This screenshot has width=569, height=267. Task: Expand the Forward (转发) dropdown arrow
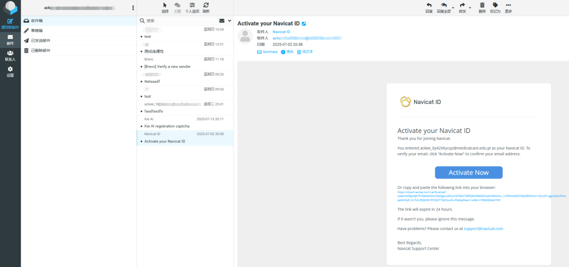click(469, 7)
